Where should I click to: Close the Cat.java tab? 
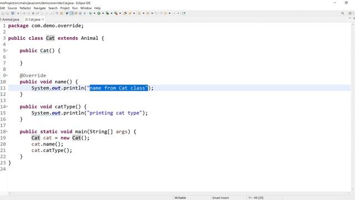pyautogui.click(x=43, y=19)
